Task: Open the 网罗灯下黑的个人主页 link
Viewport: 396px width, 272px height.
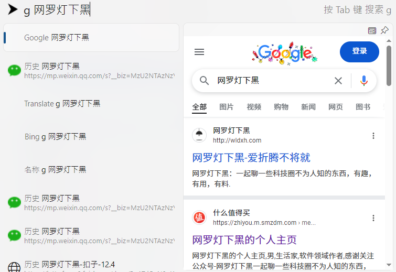Action: [244, 240]
